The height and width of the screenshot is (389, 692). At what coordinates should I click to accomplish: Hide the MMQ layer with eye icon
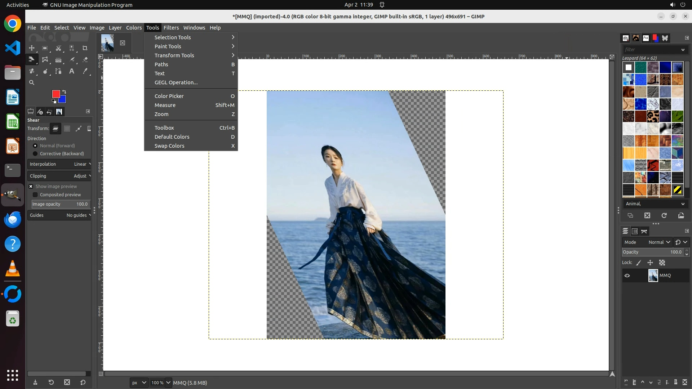[627, 276]
